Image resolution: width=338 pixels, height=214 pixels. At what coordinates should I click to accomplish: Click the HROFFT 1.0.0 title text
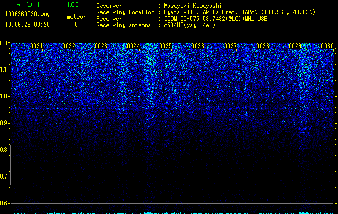42,4
